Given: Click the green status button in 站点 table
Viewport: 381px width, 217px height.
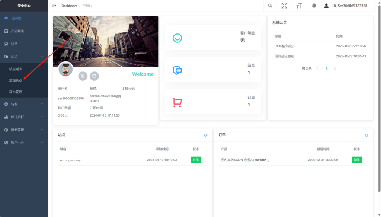Looking at the screenshot, I should pyautogui.click(x=195, y=160).
